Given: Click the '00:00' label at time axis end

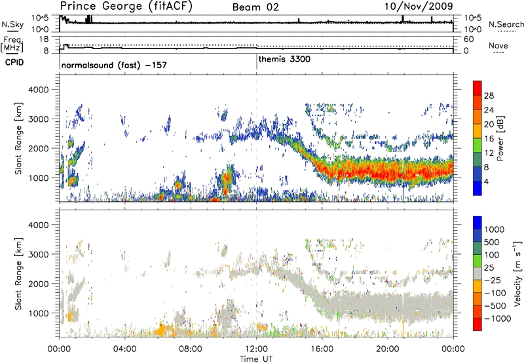Looking at the screenshot, I should click(x=453, y=349).
